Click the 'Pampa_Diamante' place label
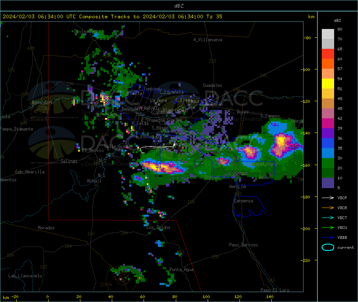 (16, 129)
